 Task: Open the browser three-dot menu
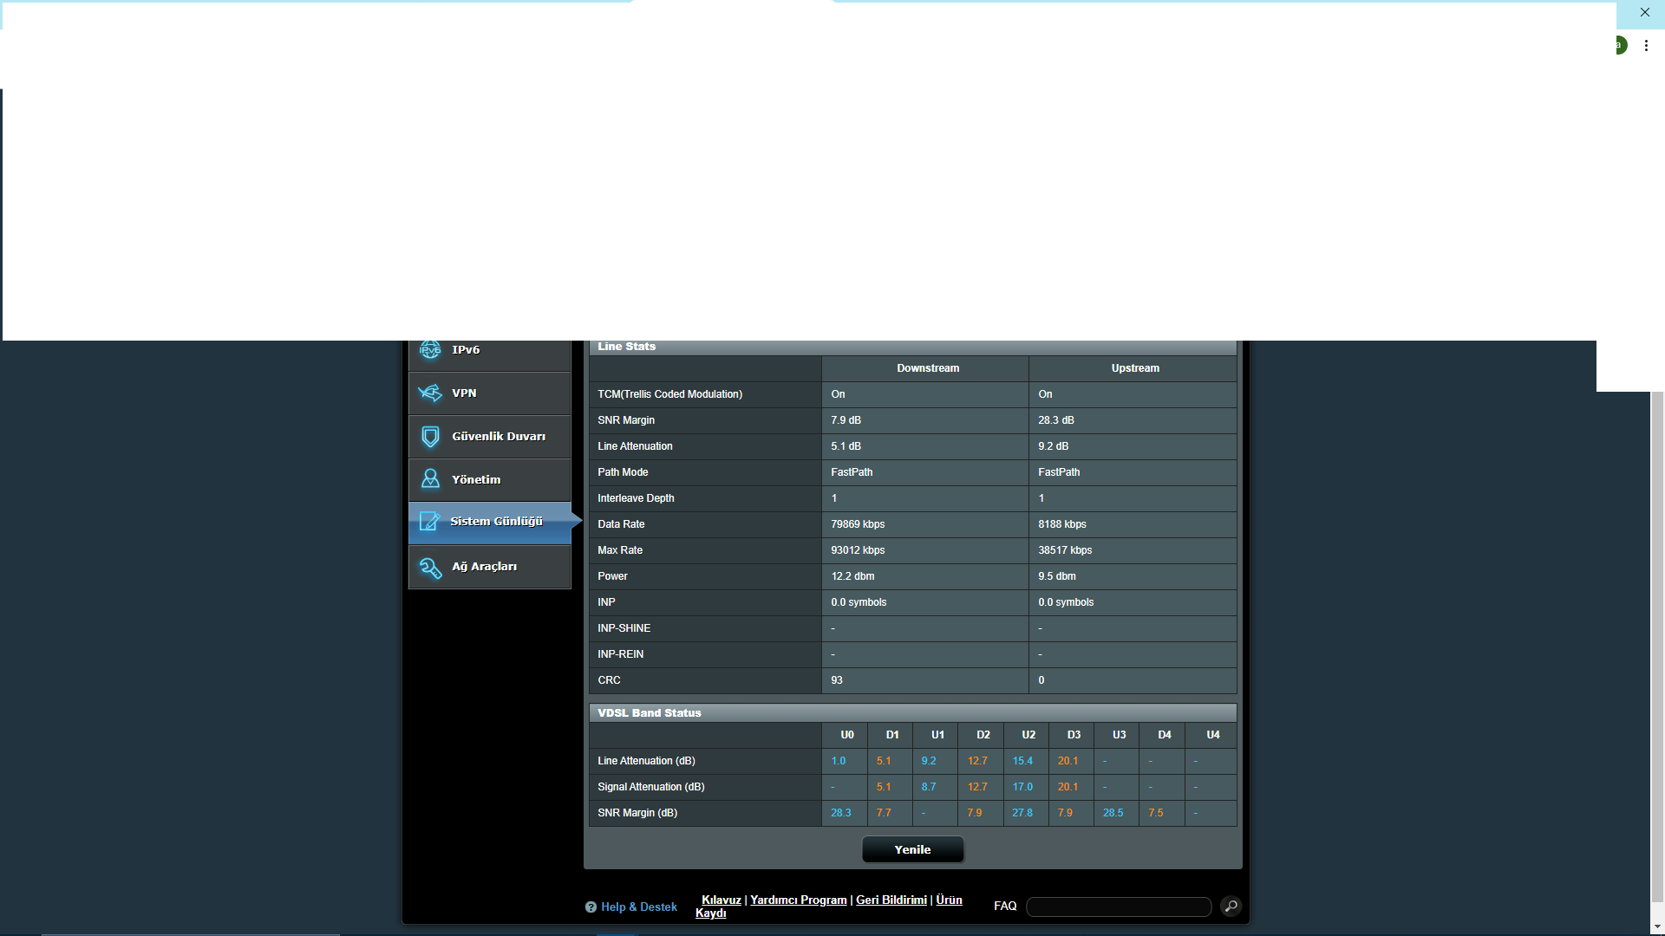1646,45
